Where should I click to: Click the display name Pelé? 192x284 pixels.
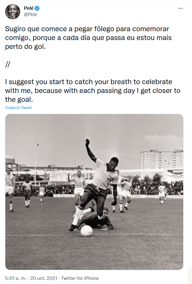29,8
